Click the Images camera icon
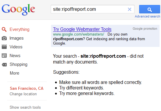161x111 pixels. point(4,38)
